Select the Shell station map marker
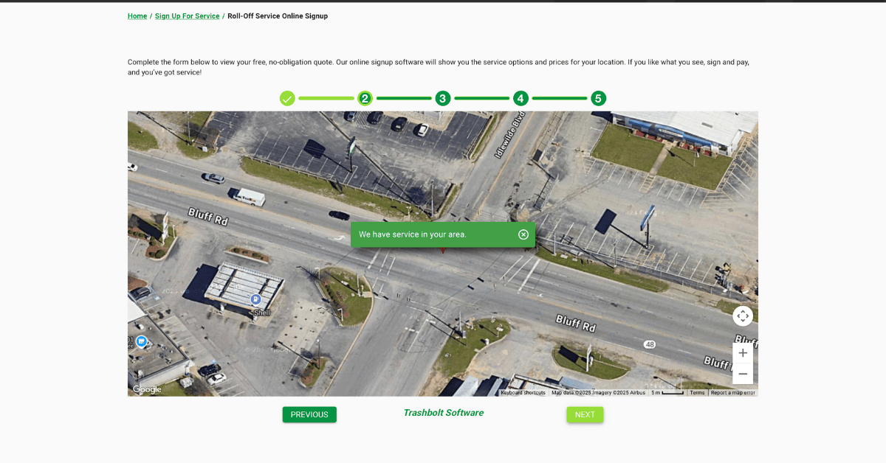 [255, 299]
